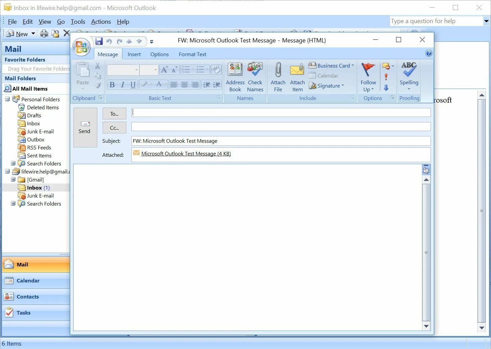
Task: Toggle Italic formatting
Action: [x=123, y=85]
